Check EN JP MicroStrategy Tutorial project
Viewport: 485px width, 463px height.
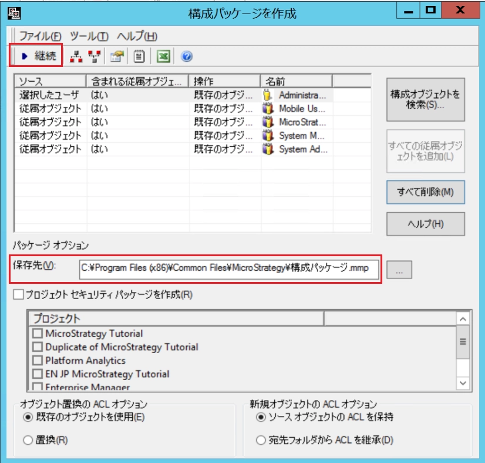[38, 374]
